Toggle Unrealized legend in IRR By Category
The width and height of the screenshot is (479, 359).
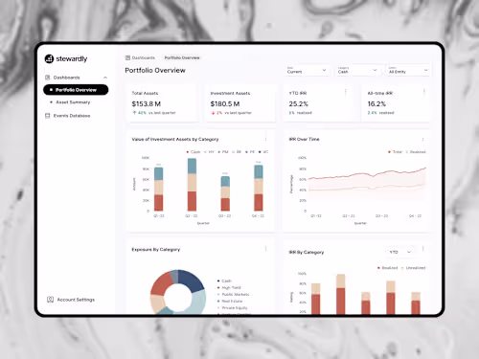coord(413,268)
